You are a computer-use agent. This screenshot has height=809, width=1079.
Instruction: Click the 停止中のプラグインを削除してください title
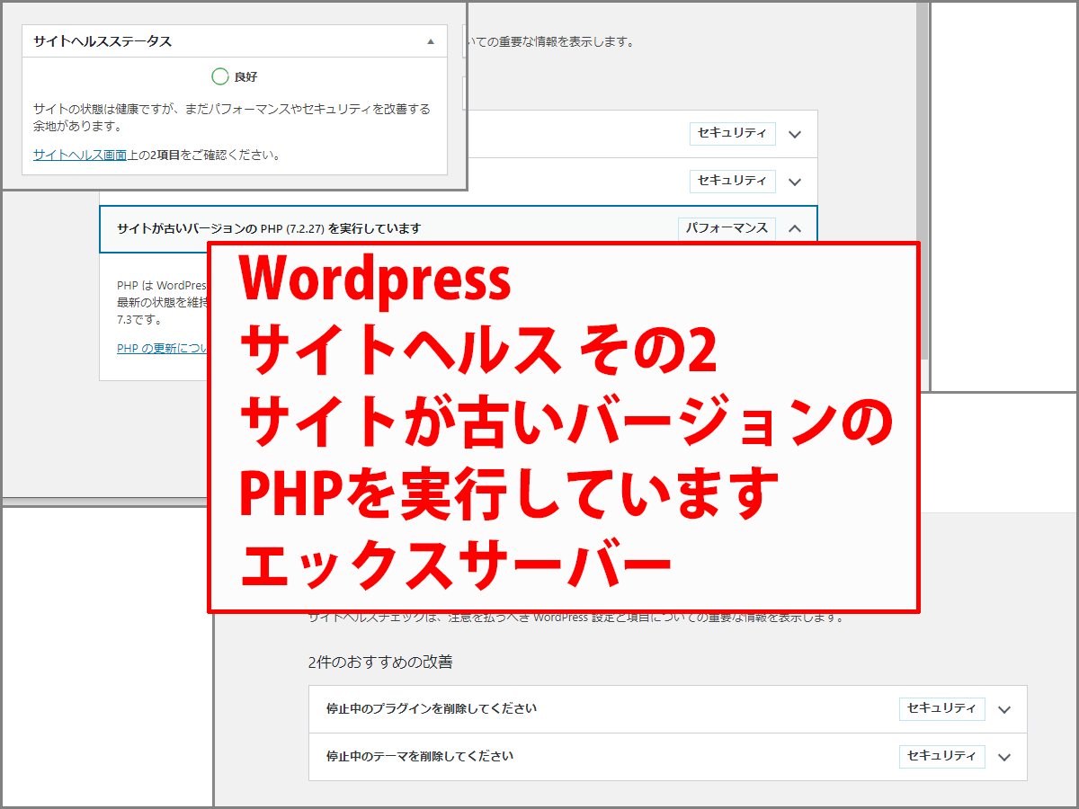click(432, 708)
